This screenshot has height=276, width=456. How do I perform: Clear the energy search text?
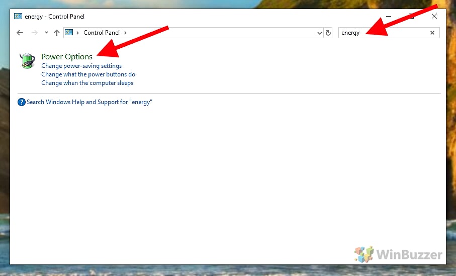(x=432, y=33)
